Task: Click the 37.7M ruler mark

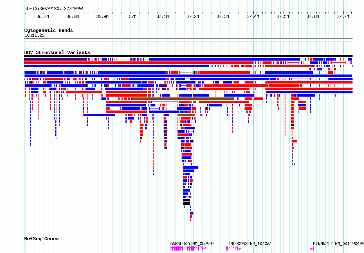Action: pyautogui.click(x=343, y=16)
